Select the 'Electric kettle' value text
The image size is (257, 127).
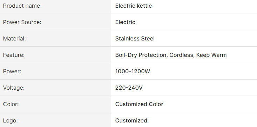click(134, 6)
